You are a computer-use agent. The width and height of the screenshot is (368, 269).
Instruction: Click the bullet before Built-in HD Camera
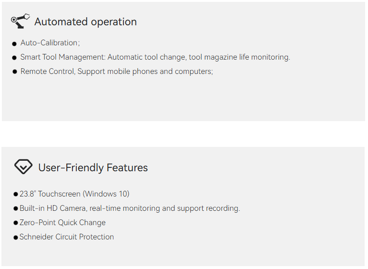tap(16, 209)
